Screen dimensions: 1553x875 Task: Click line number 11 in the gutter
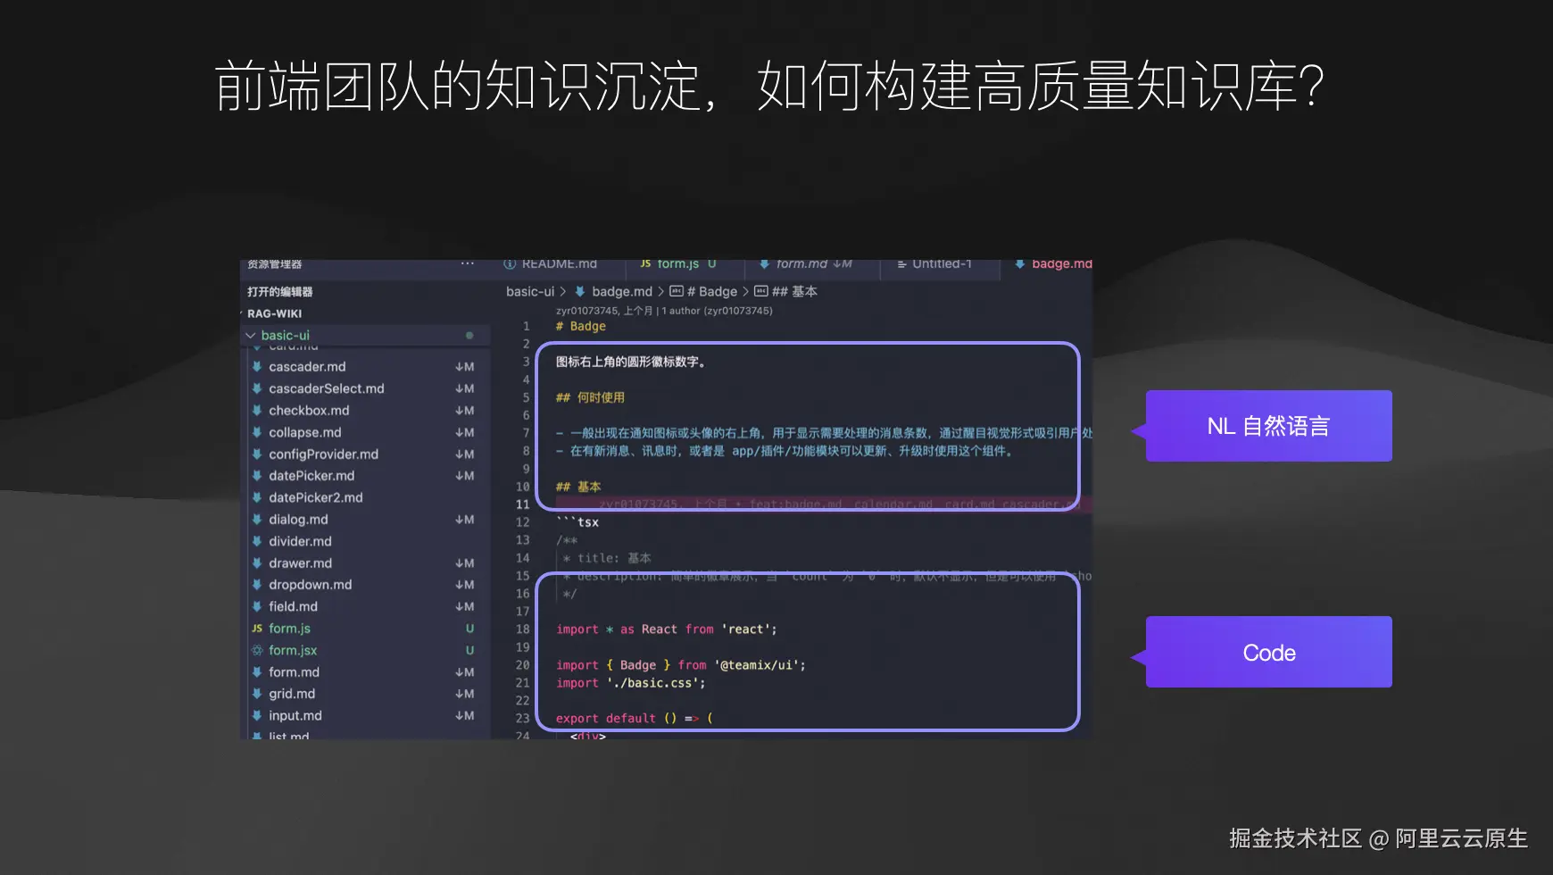pos(523,504)
